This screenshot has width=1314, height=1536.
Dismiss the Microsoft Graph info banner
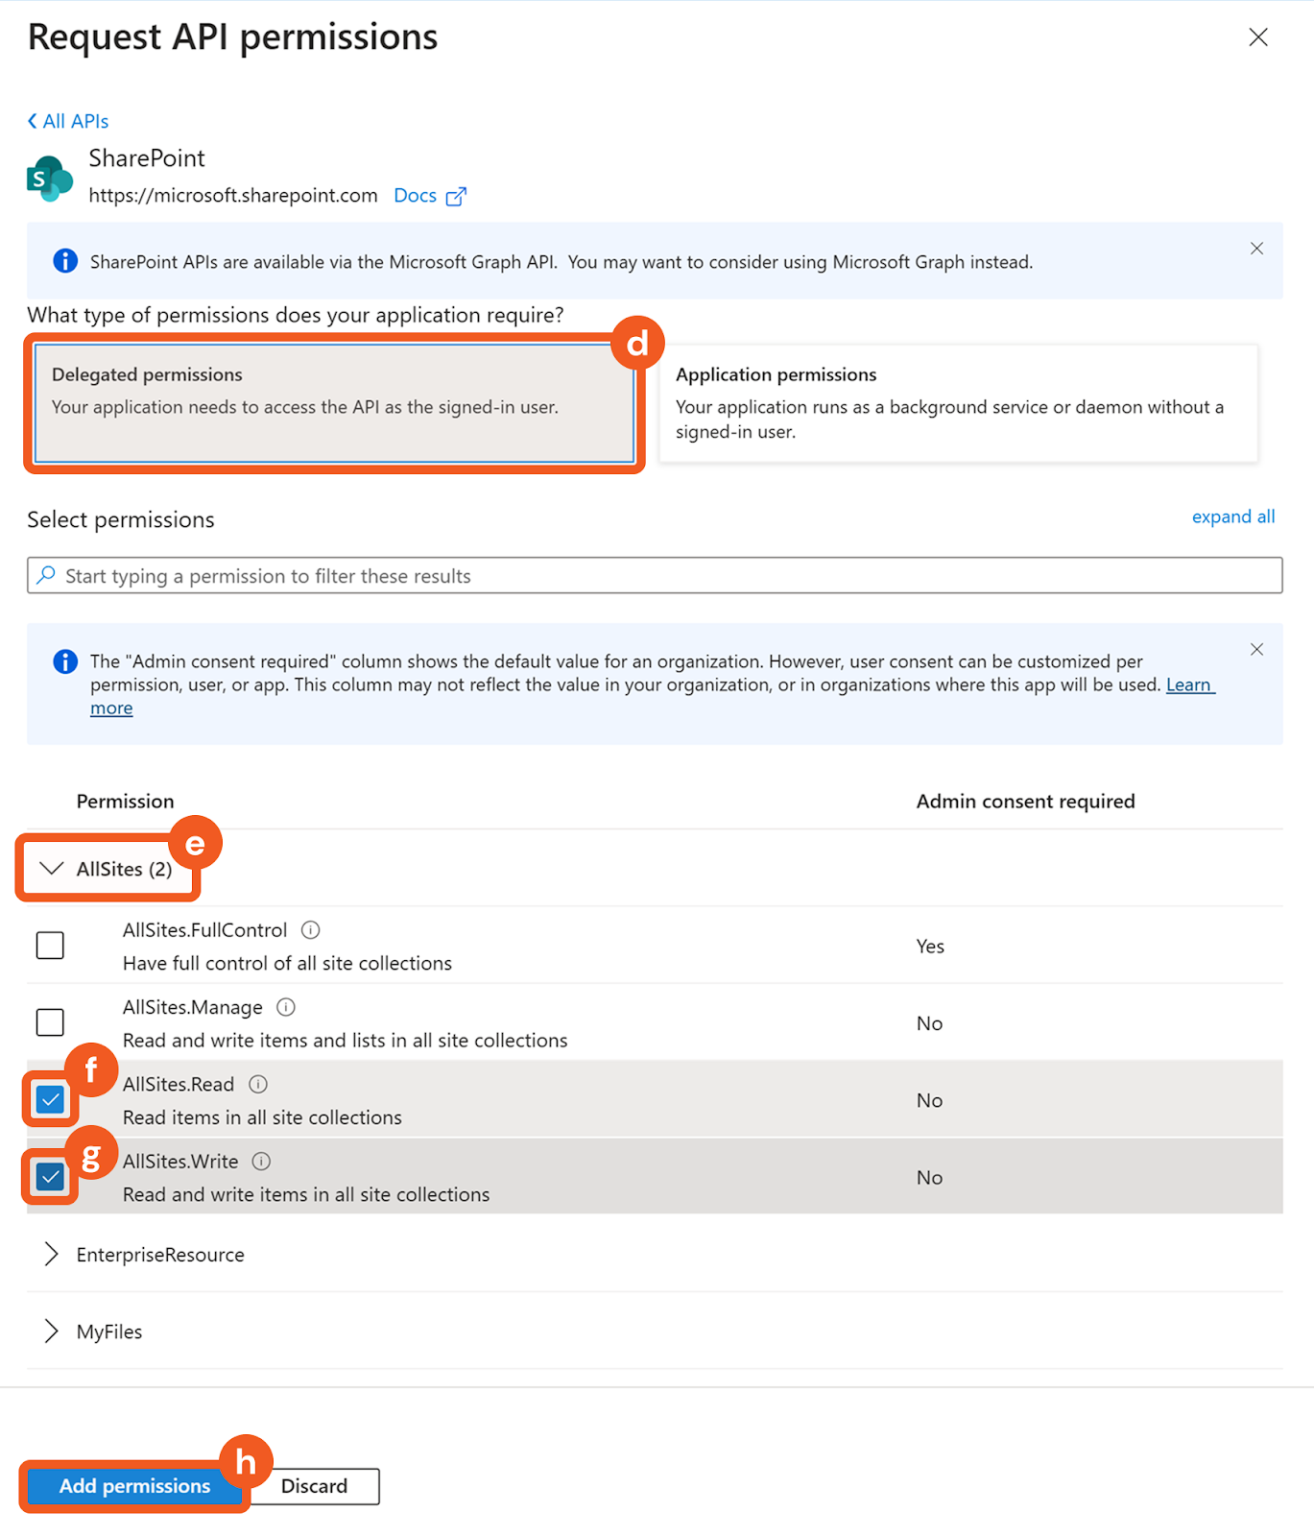click(x=1256, y=249)
